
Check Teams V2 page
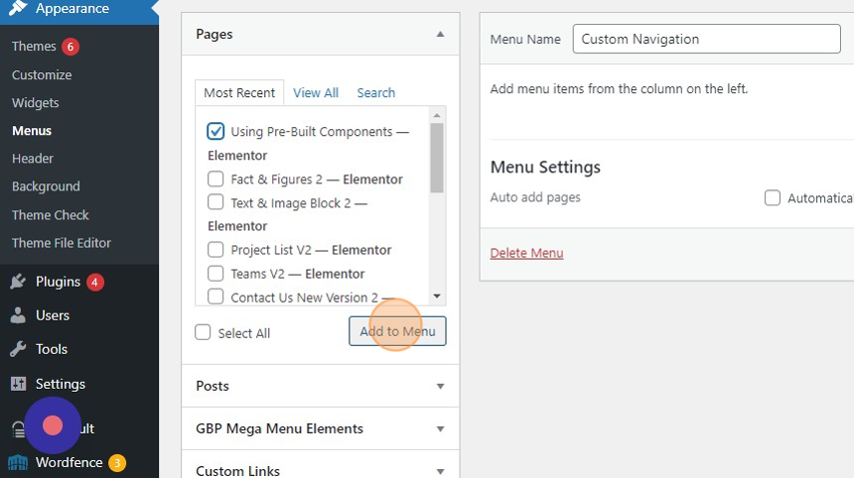tap(215, 273)
